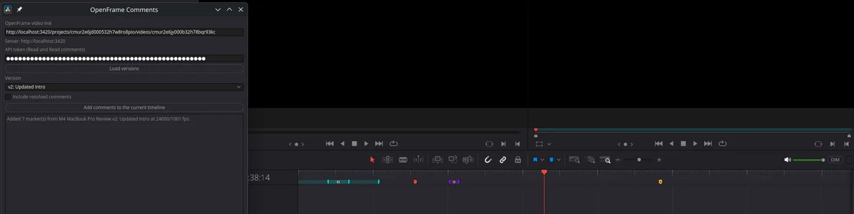The image size is (854, 214).
Task: Click Add comments to the current timeline
Action: coord(124,107)
